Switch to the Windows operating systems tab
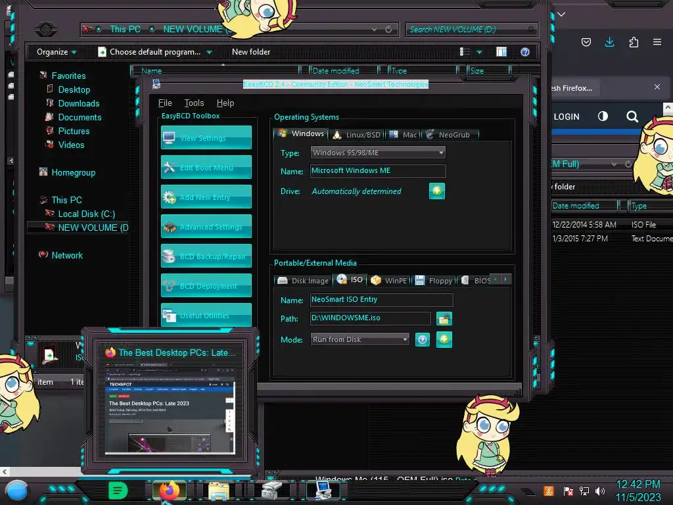Screen dimensions: 673x505 300,133
